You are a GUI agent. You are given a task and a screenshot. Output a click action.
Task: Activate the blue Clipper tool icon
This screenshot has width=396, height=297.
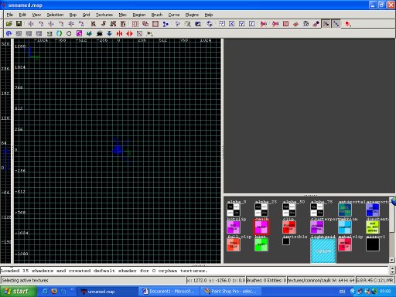(x=166, y=24)
